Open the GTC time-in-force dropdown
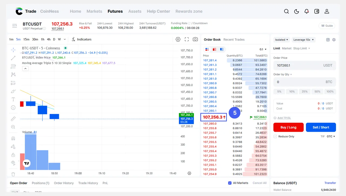 pos(331,137)
